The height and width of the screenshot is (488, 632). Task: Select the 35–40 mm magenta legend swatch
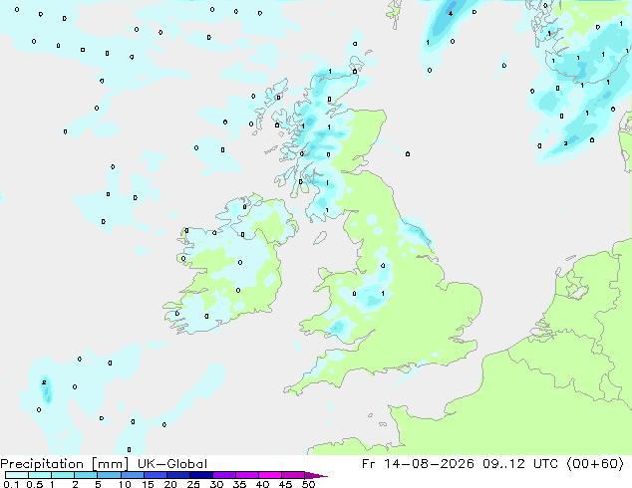click(x=246, y=475)
